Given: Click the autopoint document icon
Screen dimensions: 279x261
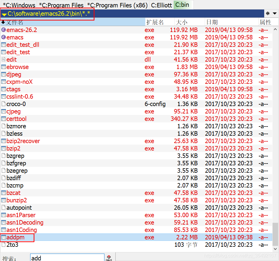Looking at the screenshot, I should point(3,208).
